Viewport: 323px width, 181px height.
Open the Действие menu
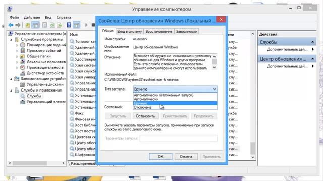[x=32, y=17]
